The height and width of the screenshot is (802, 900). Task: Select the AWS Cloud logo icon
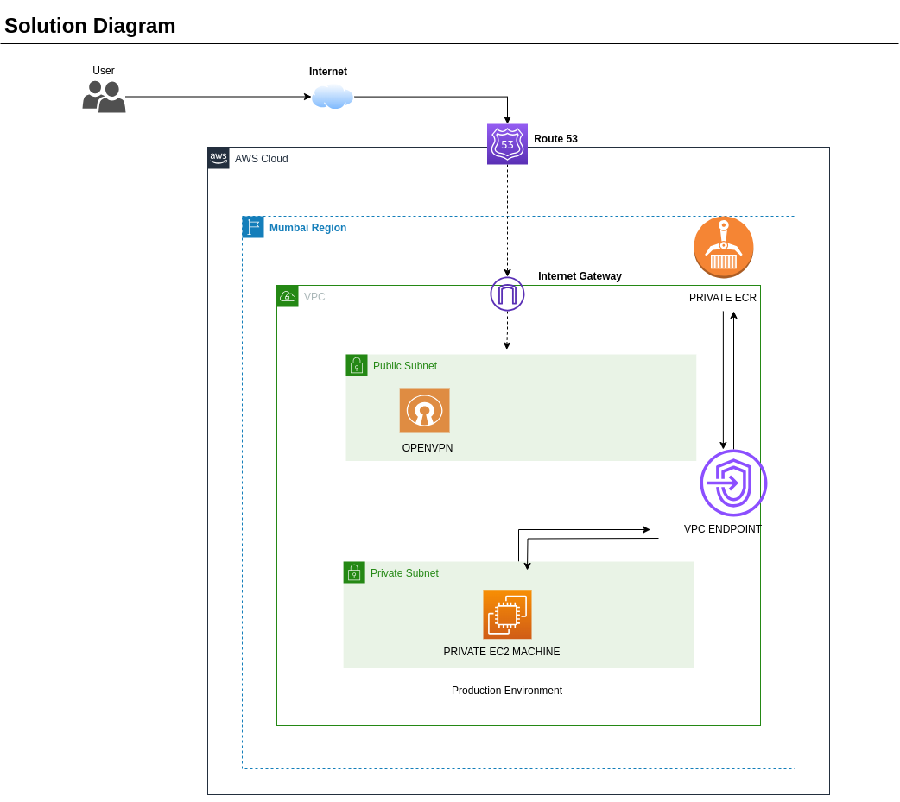click(x=219, y=158)
